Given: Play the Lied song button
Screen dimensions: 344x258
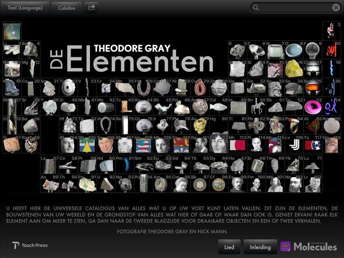Looking at the screenshot, I should (x=229, y=247).
